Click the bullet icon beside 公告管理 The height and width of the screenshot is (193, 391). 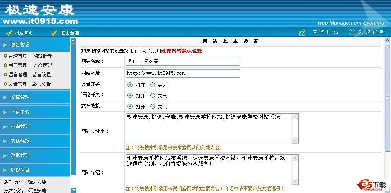[x=5, y=84]
